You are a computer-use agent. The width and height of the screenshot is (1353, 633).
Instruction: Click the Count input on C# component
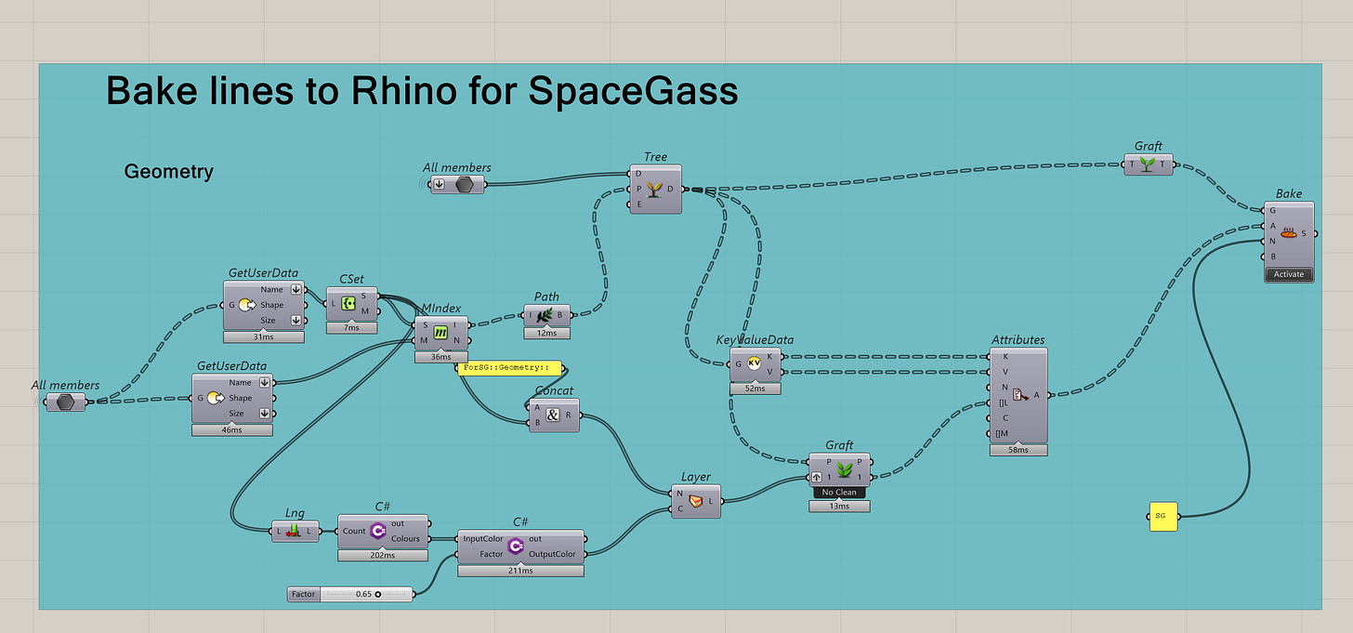[354, 531]
